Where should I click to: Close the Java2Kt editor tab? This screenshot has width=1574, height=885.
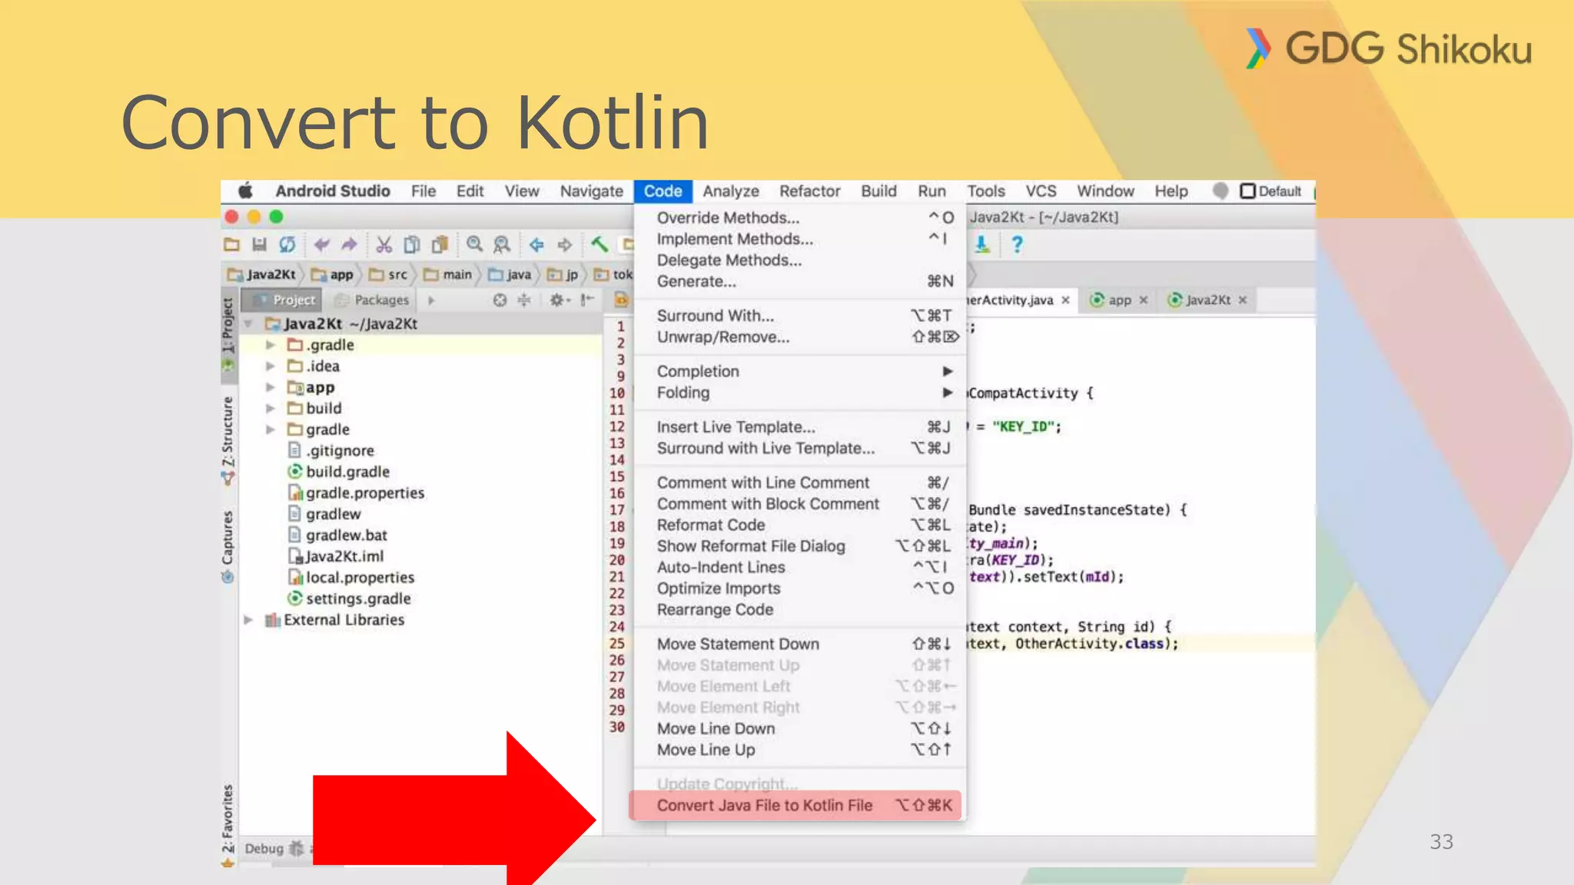[1243, 300]
